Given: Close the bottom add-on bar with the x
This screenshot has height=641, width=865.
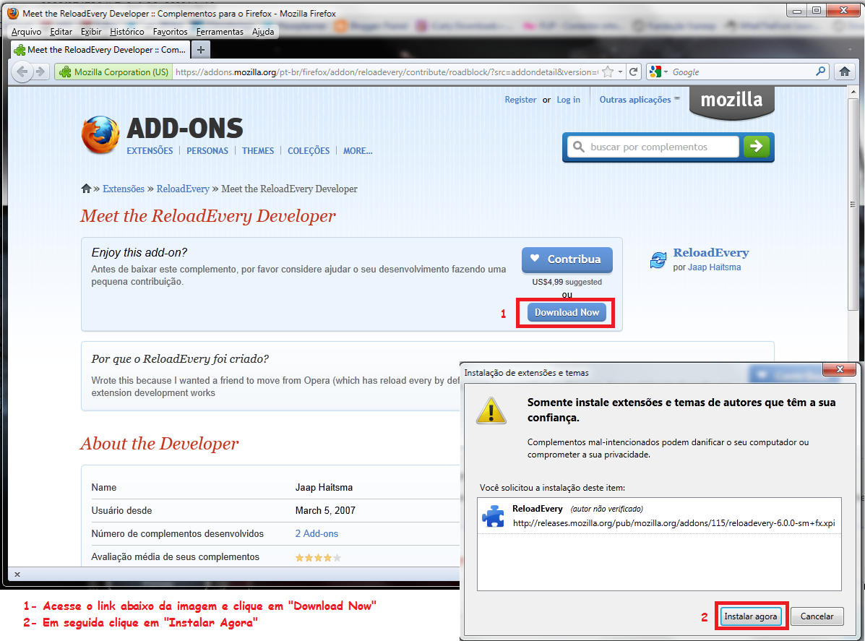Looking at the screenshot, I should (x=17, y=575).
